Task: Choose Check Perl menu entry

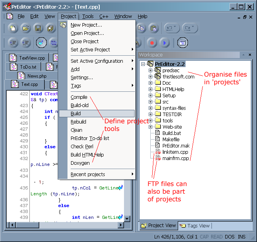Action: pos(97,146)
